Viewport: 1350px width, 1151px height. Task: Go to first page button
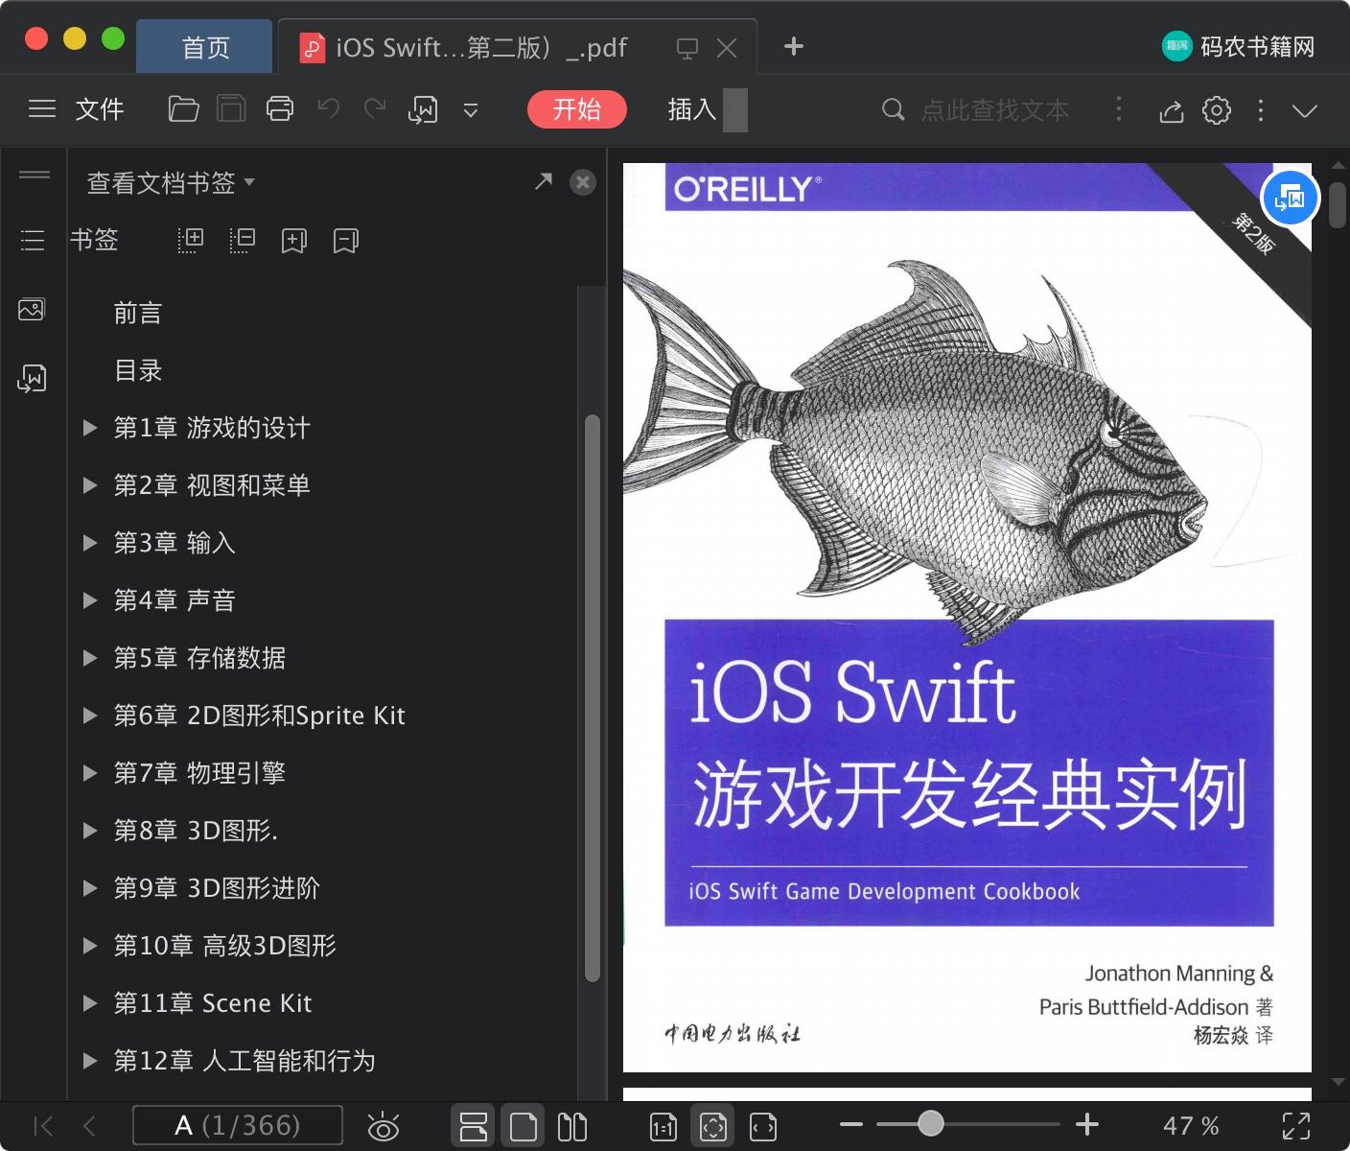(42, 1125)
